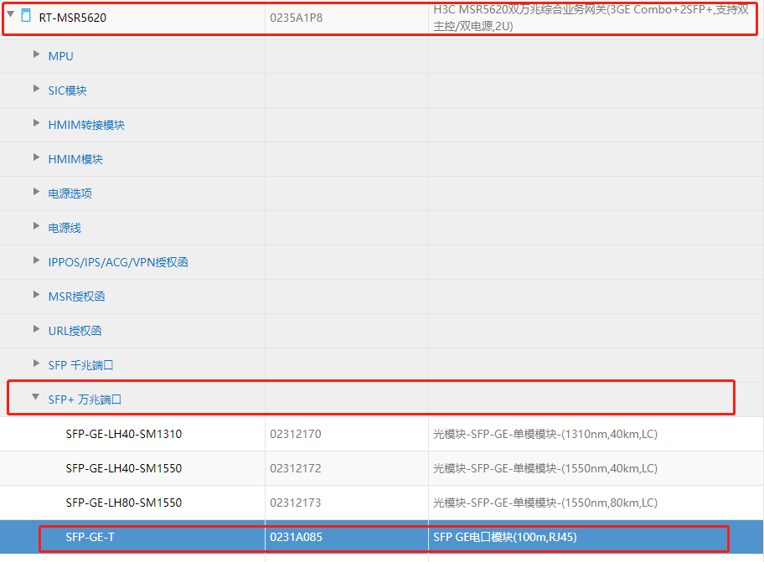Select the SFP-GE-LH80-SM1550 row
The width and height of the screenshot is (764, 562).
click(x=382, y=503)
